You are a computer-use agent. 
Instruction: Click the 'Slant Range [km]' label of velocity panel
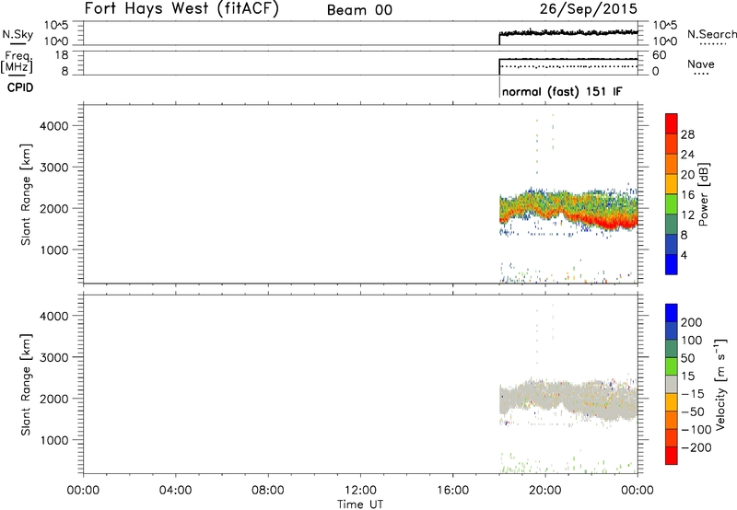point(26,385)
